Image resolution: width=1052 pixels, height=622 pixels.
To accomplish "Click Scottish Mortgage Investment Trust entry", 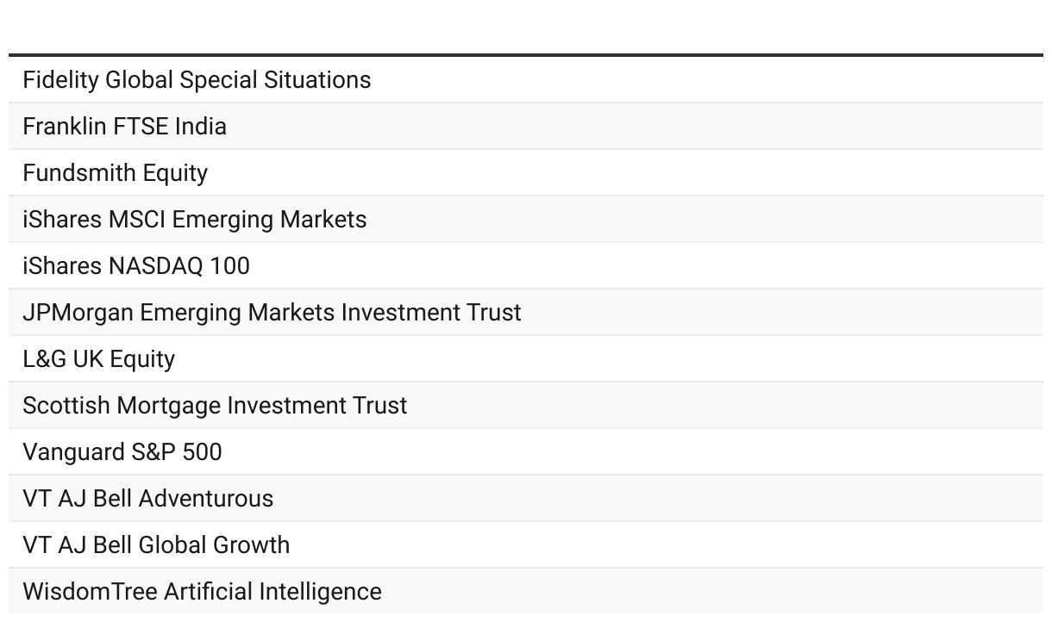I will click(526, 406).
